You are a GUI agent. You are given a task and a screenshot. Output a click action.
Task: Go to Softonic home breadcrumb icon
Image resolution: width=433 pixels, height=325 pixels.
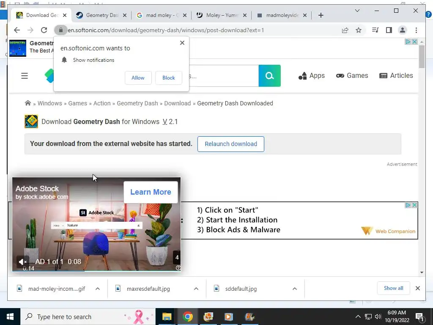(x=27, y=103)
